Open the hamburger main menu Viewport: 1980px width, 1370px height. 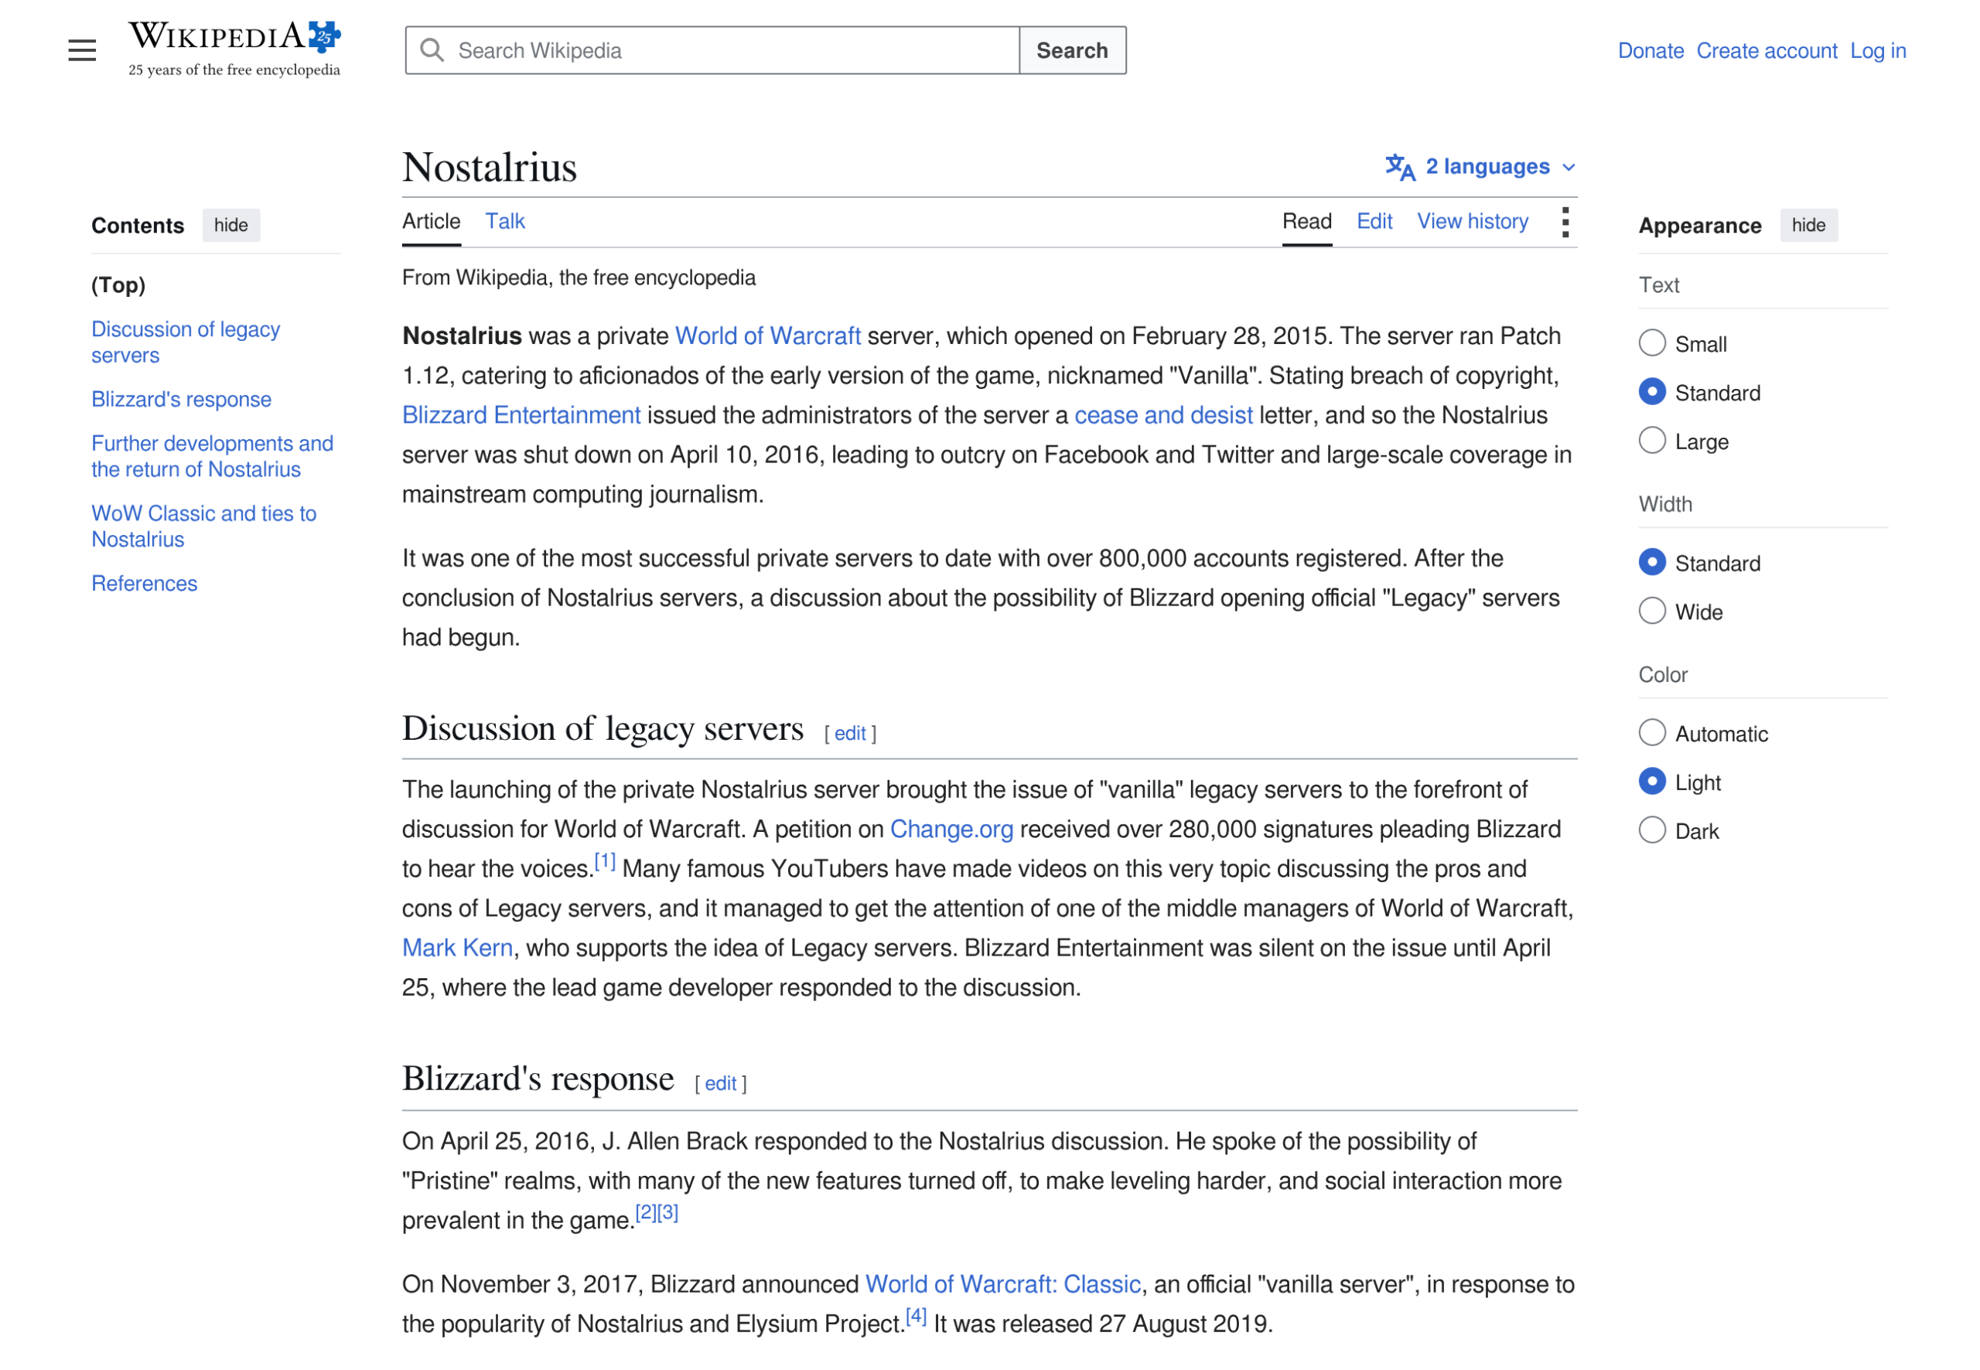[x=83, y=51]
